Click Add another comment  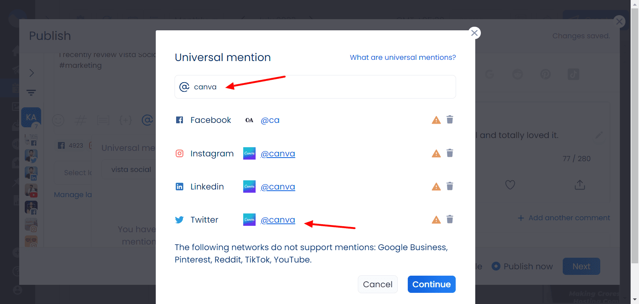tap(564, 218)
